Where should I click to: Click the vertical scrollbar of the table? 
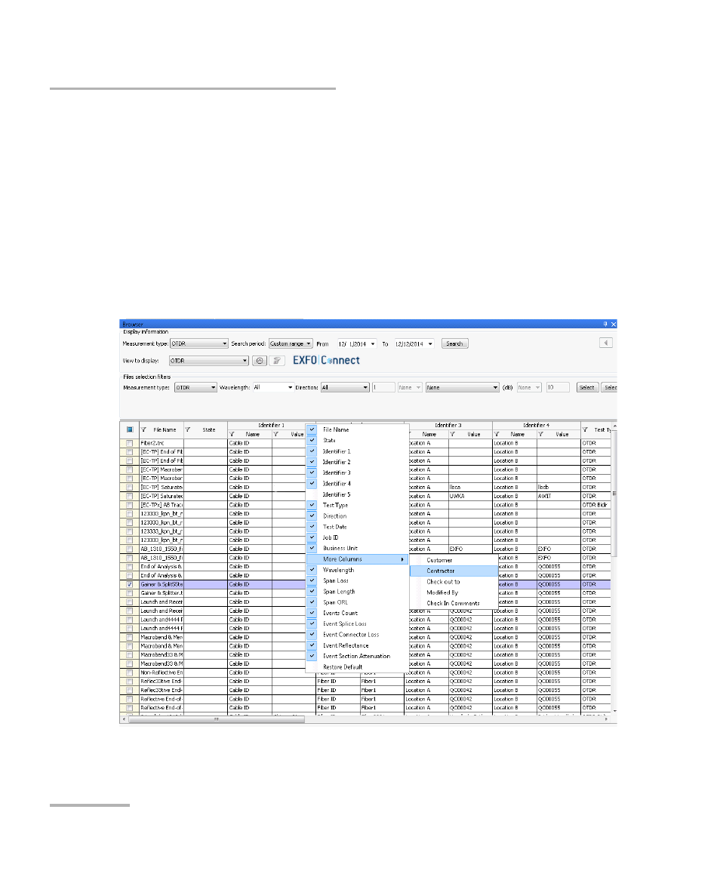tap(614, 494)
